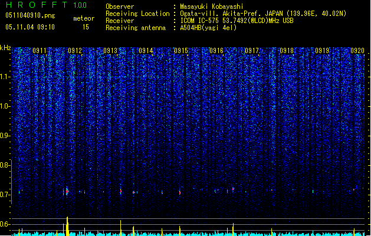Image resolution: width=371 pixels, height=236 pixels.
Task: Select the ICOM IC-575 receiver text
Action: click(237, 21)
